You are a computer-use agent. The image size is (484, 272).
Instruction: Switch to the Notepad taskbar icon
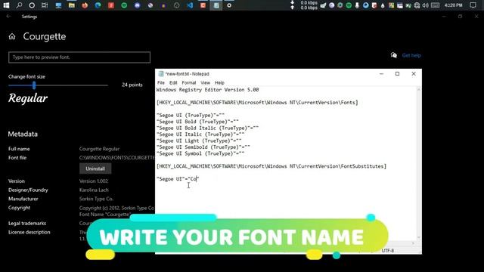pos(216,5)
